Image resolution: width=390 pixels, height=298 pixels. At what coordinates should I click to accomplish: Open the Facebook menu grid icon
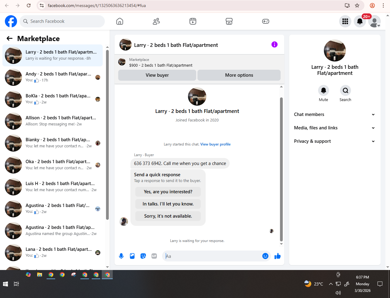click(x=345, y=21)
